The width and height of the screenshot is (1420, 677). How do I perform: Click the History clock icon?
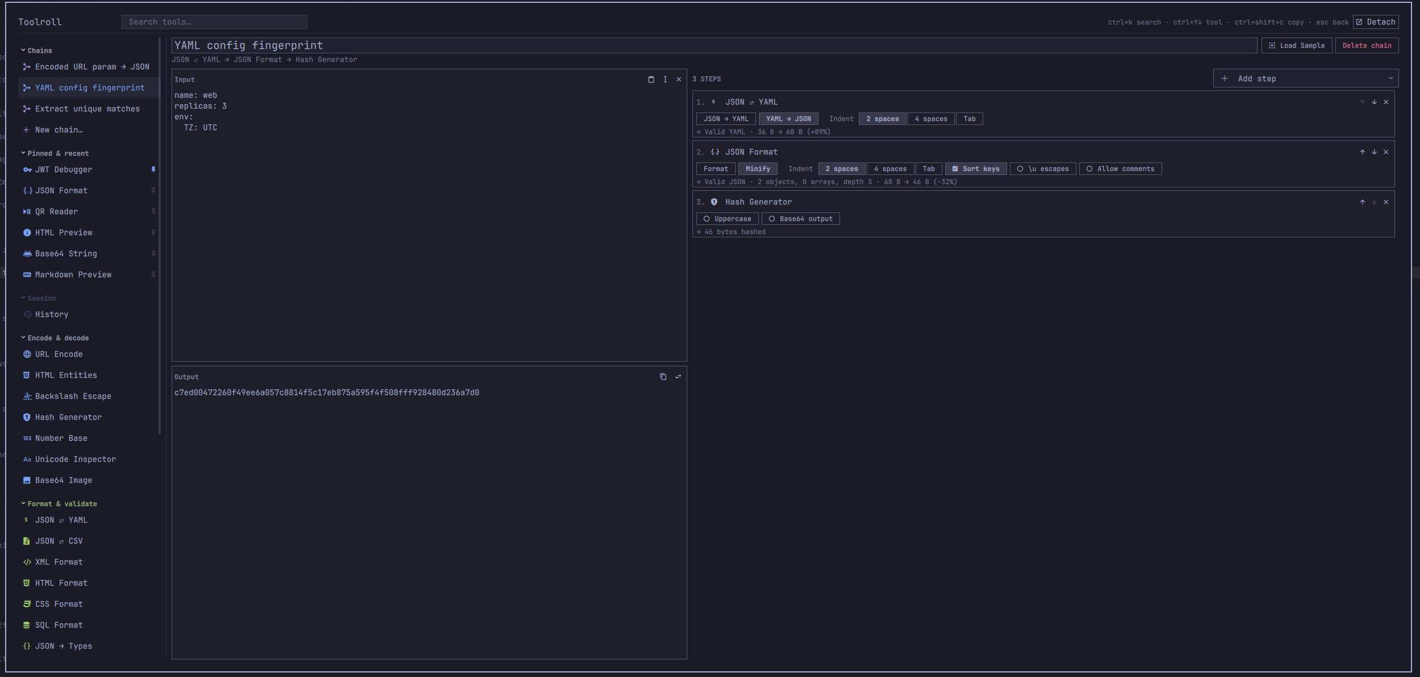[x=27, y=315]
